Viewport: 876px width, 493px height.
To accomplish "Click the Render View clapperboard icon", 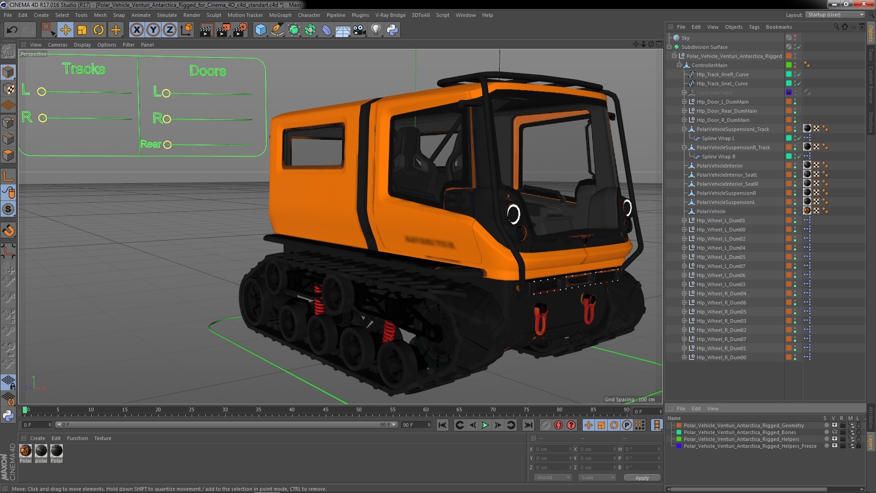I will [x=206, y=30].
